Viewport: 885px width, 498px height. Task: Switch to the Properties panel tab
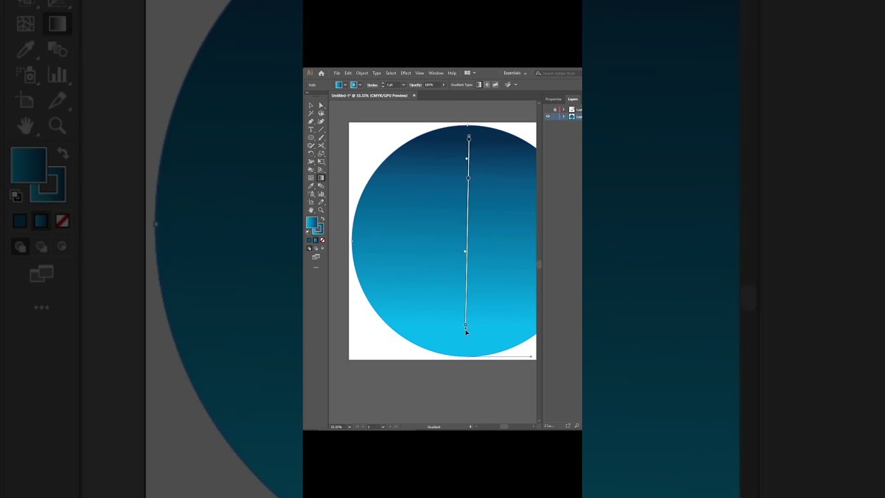pos(553,99)
